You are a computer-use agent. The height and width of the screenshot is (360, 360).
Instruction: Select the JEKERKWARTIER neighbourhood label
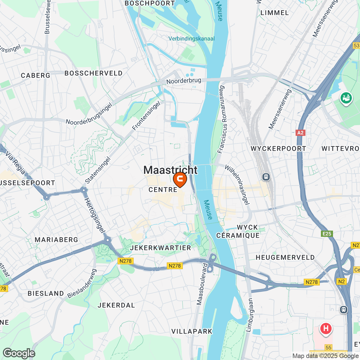[x=161, y=248]
